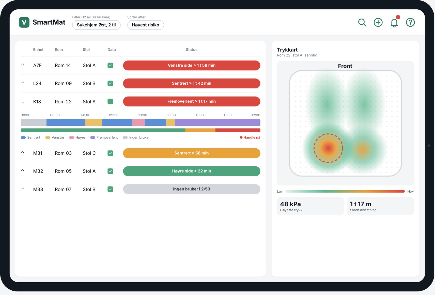Click red section of risk progress bar
435x295 pixels.
point(238,130)
